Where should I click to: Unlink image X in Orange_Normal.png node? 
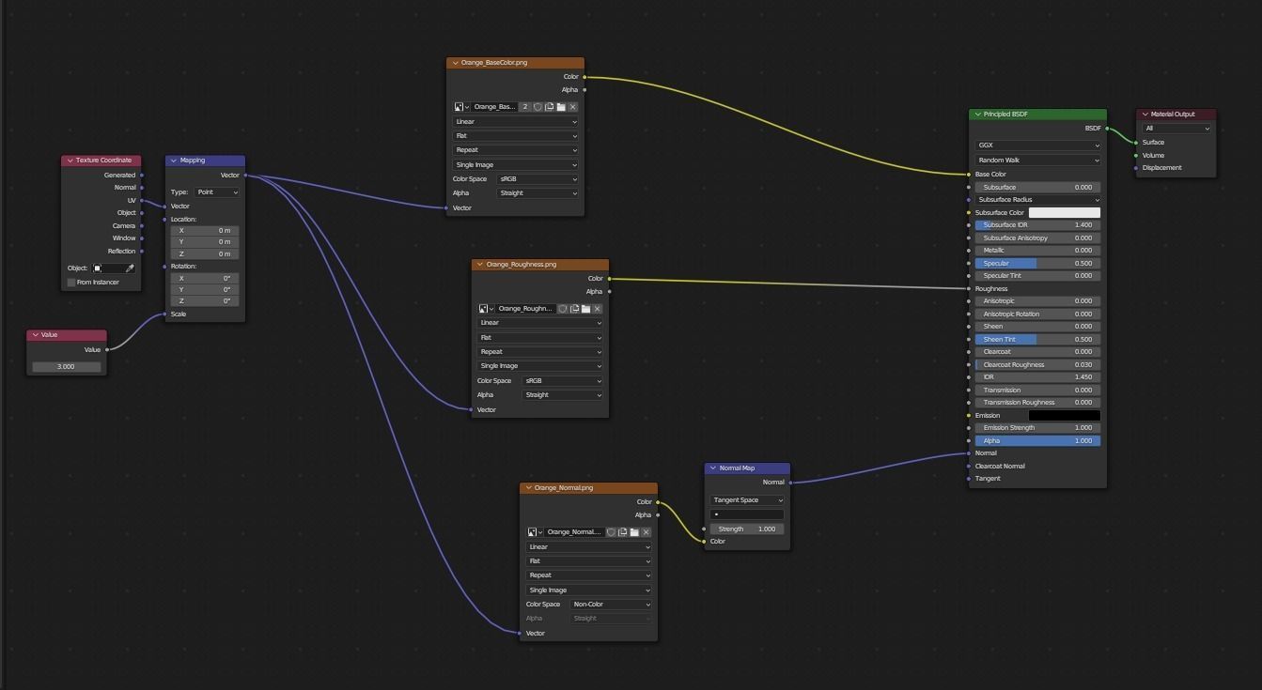646,532
